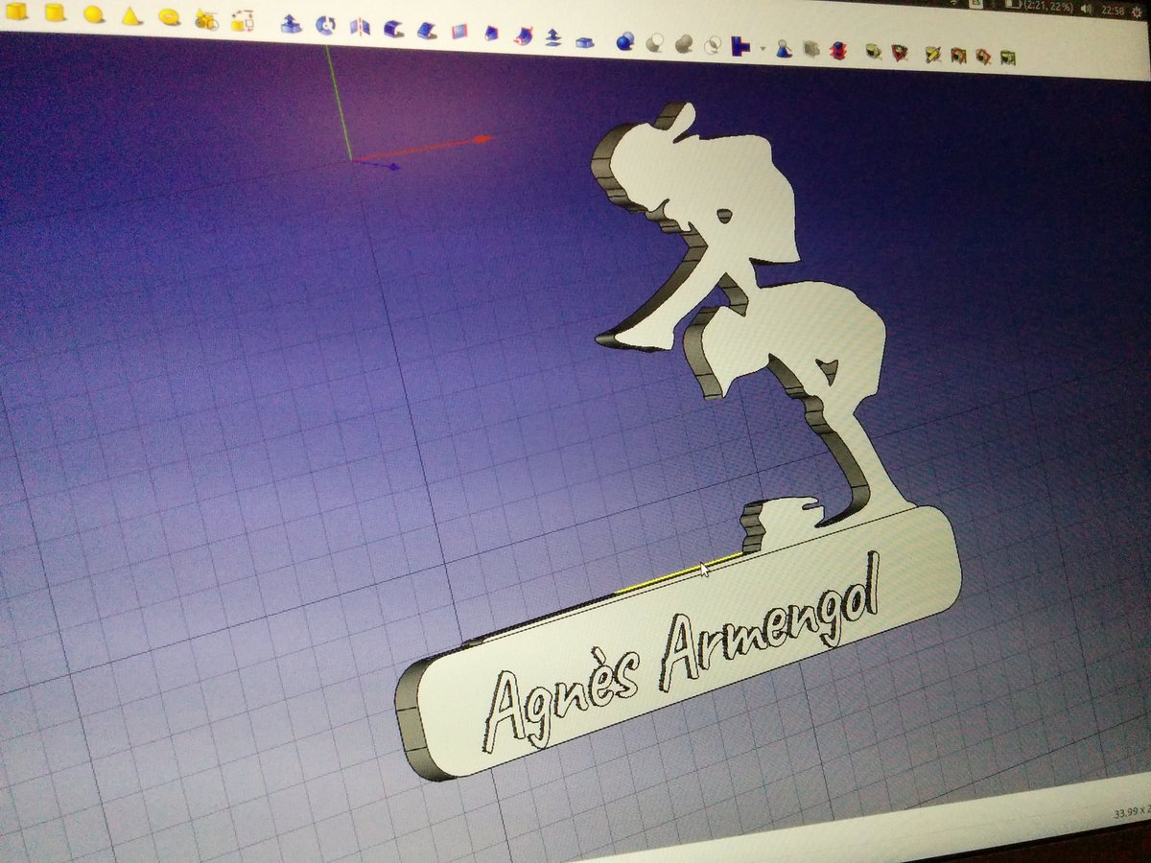Open the Shape Builder tool

coord(243,20)
